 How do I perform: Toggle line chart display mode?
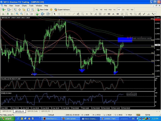(x=12, y=14)
